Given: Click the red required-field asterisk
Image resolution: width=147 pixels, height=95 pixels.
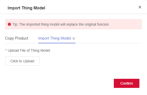Looking at the screenshot, I should click(6, 50).
